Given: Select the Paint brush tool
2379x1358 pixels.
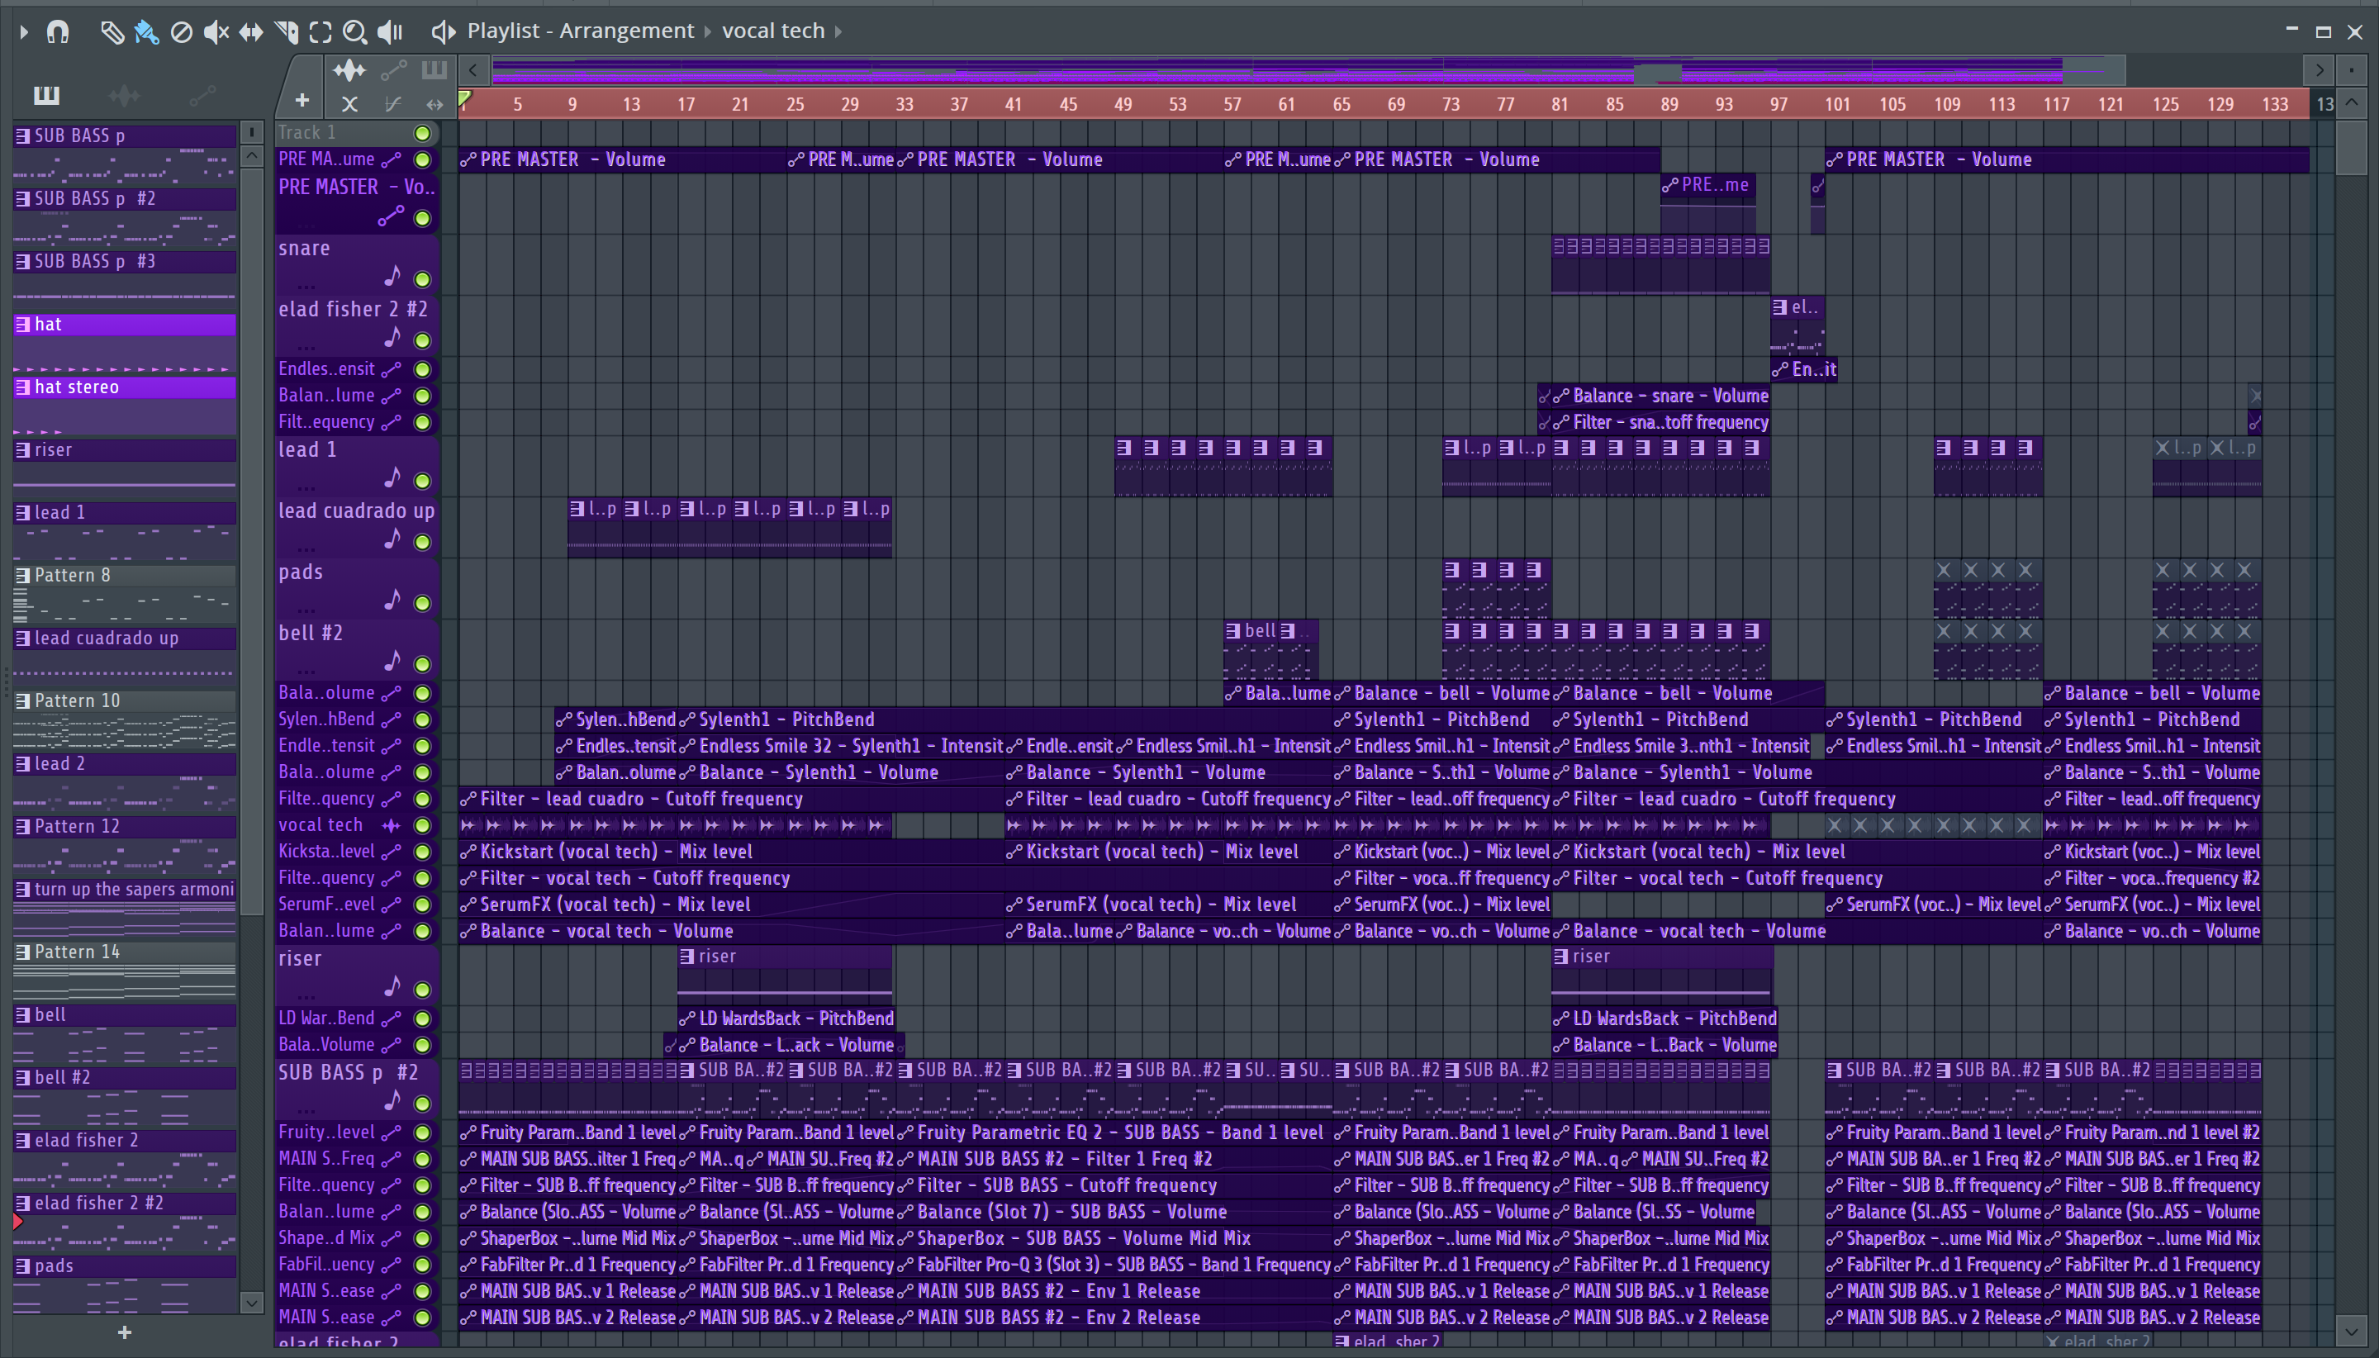Looking at the screenshot, I should 146,31.
